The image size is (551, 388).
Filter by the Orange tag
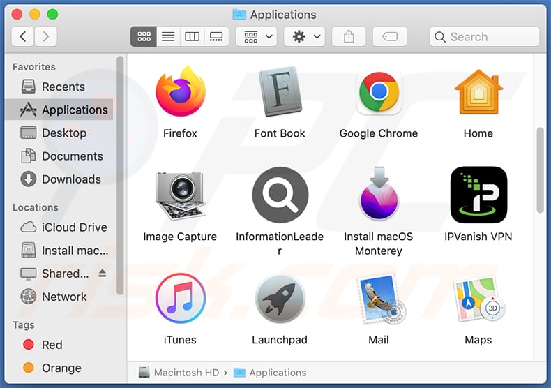pyautogui.click(x=60, y=368)
